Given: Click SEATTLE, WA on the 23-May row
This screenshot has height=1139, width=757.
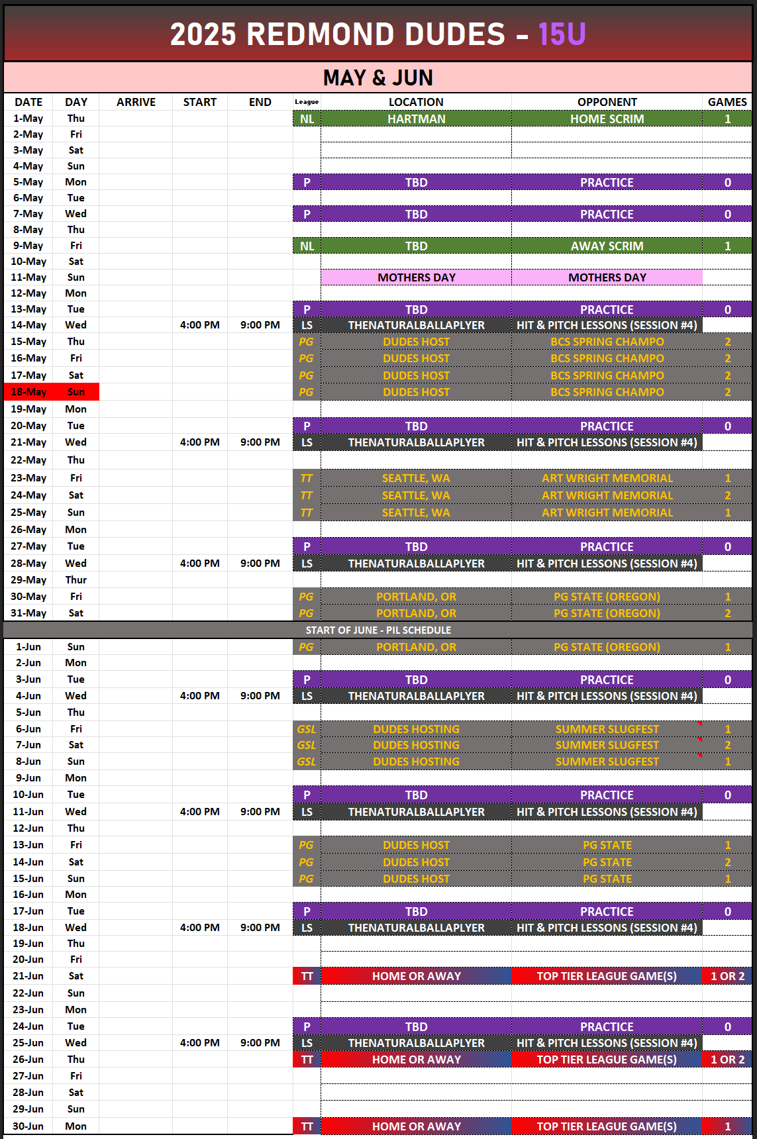Looking at the screenshot, I should pos(416,478).
